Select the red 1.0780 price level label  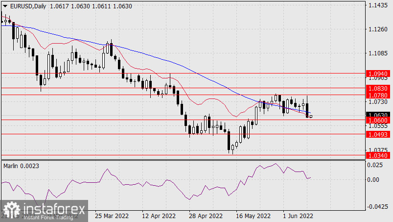tap(378, 95)
